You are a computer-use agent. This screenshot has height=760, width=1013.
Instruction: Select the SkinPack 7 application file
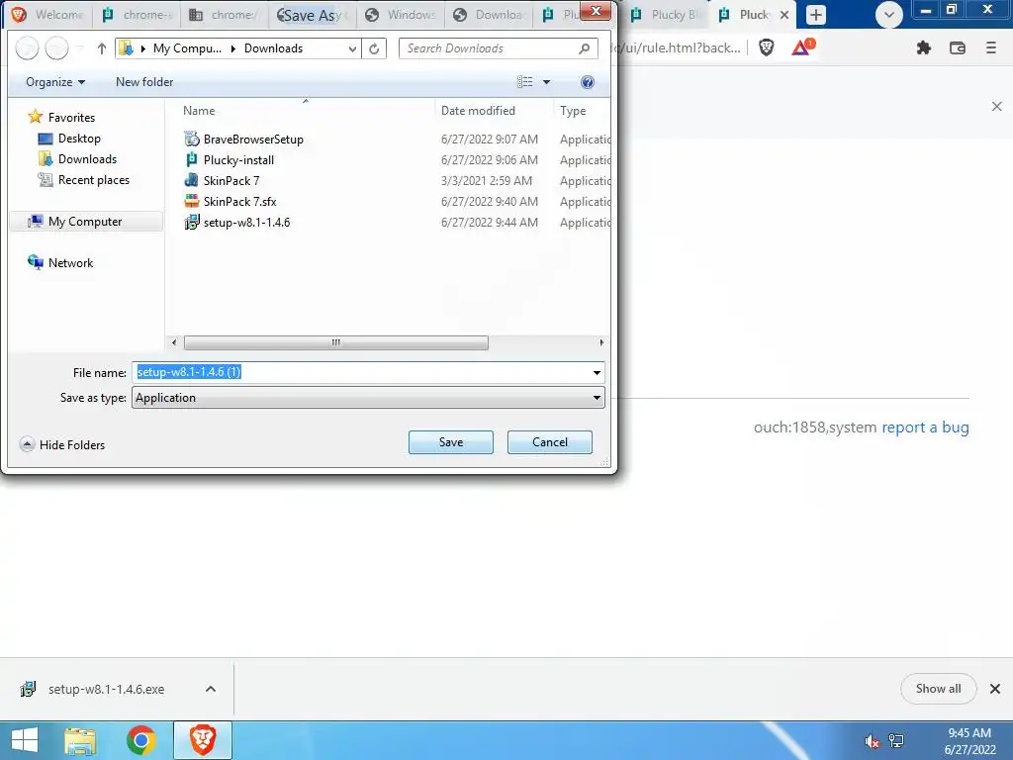click(x=223, y=180)
